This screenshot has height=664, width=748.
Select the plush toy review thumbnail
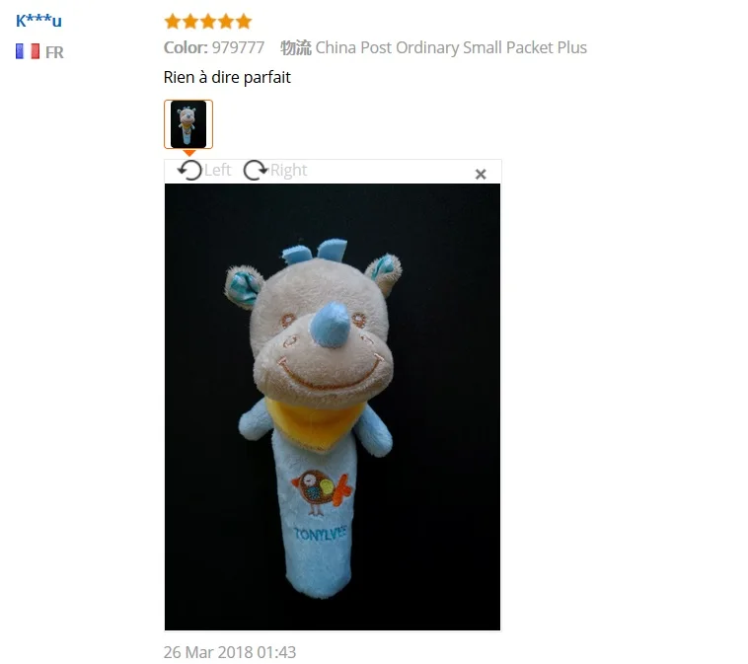(x=188, y=124)
